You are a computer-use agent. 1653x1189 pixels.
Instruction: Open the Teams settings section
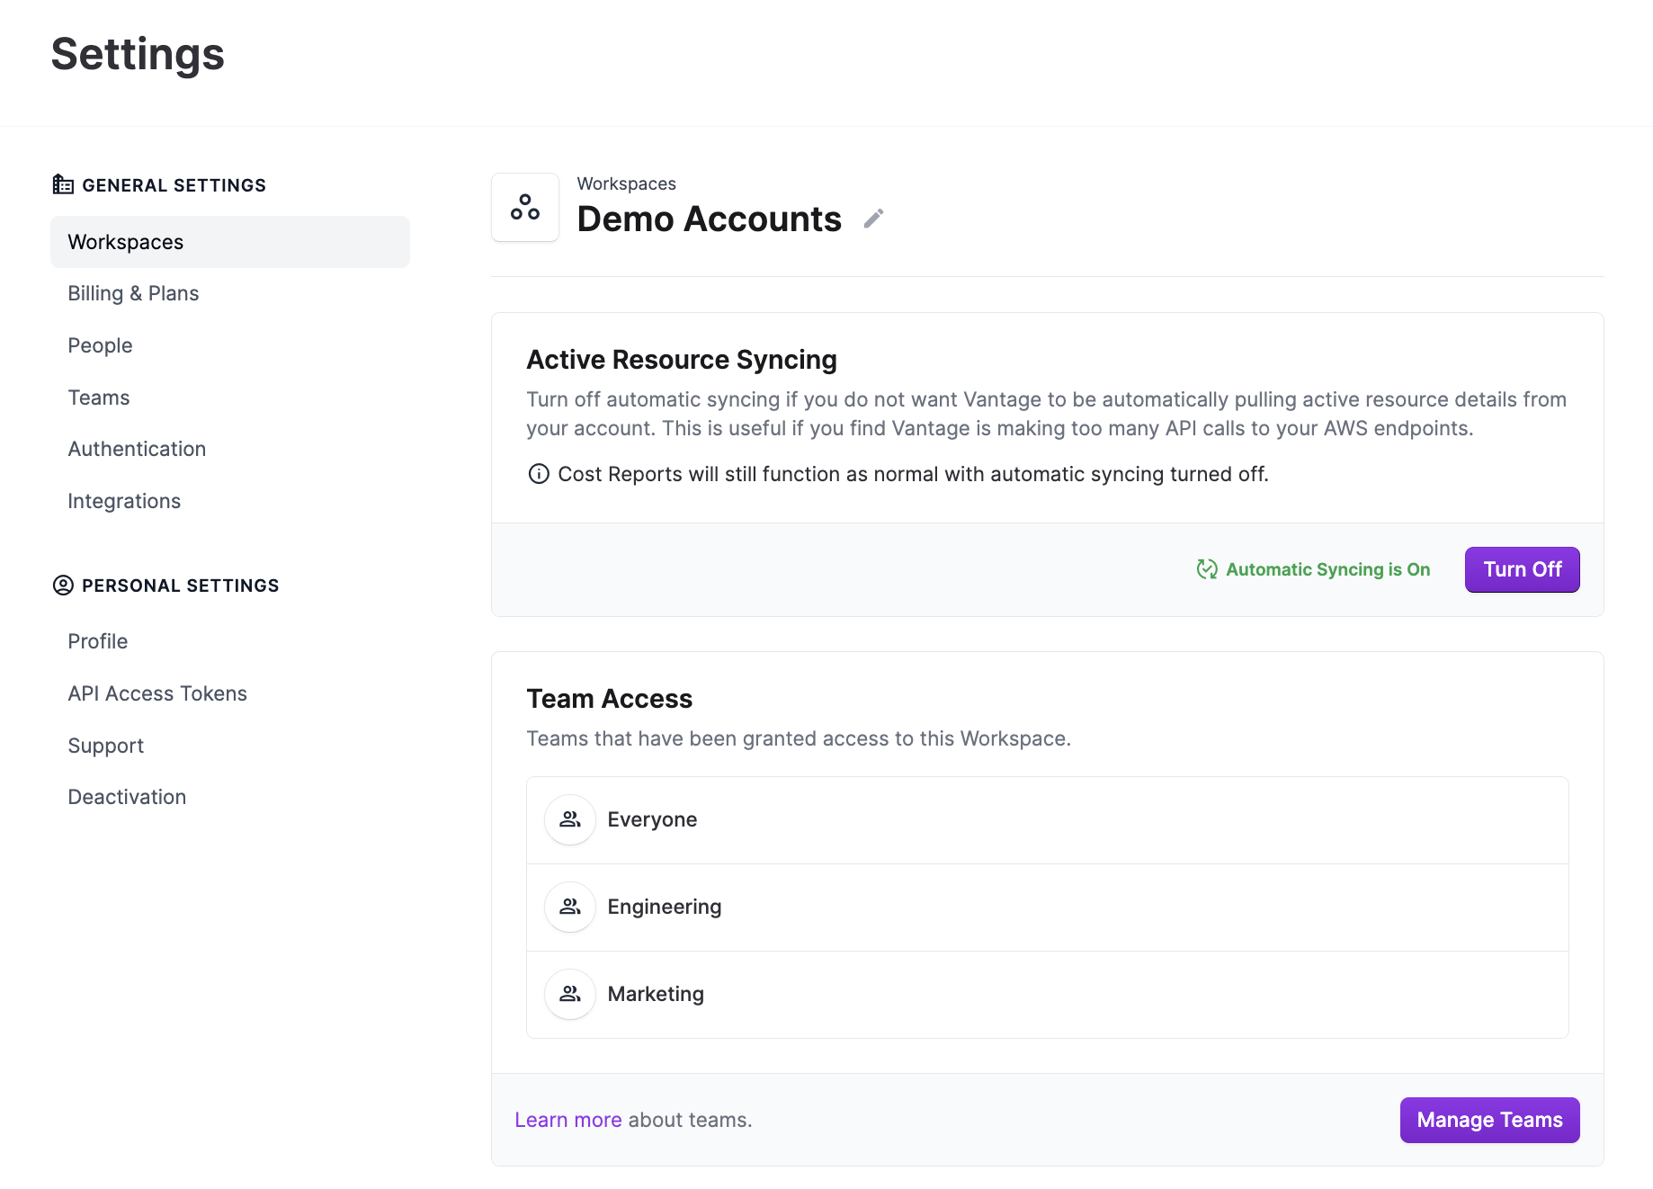click(x=98, y=397)
